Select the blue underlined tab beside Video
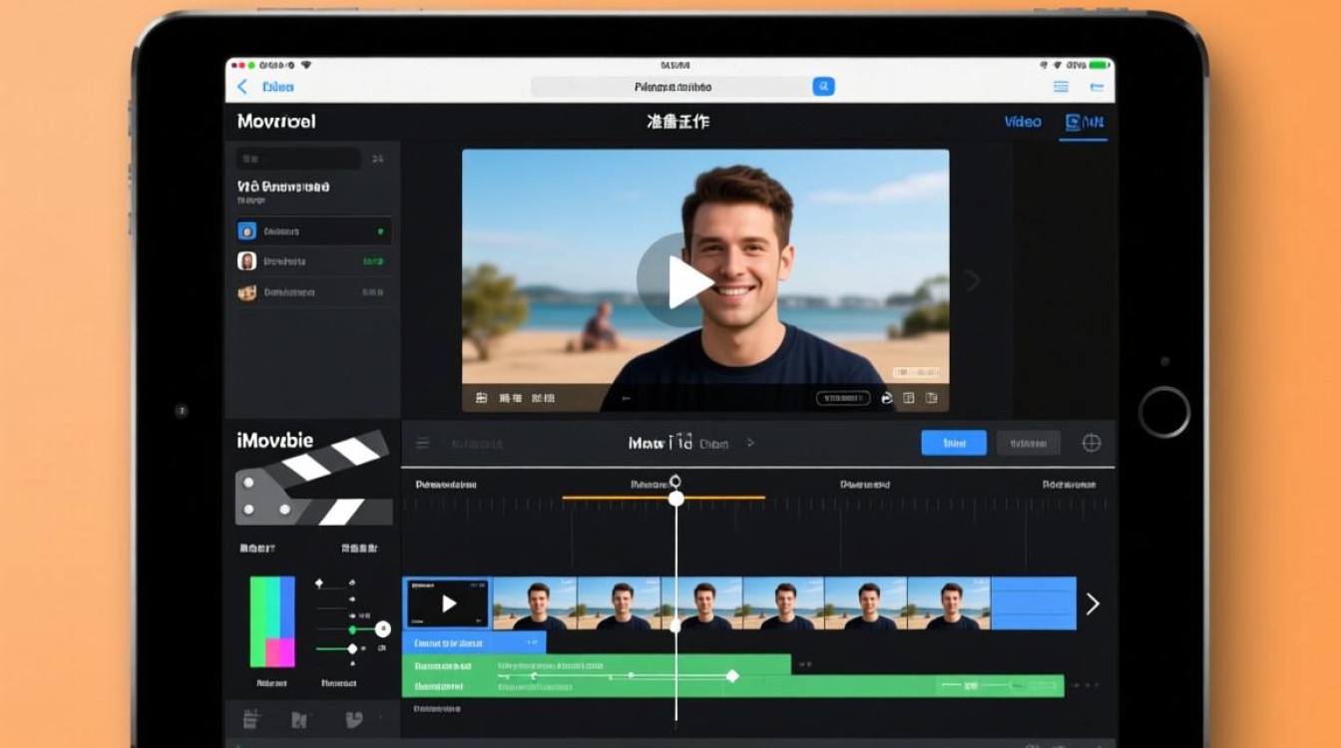This screenshot has height=748, width=1341. (1084, 123)
